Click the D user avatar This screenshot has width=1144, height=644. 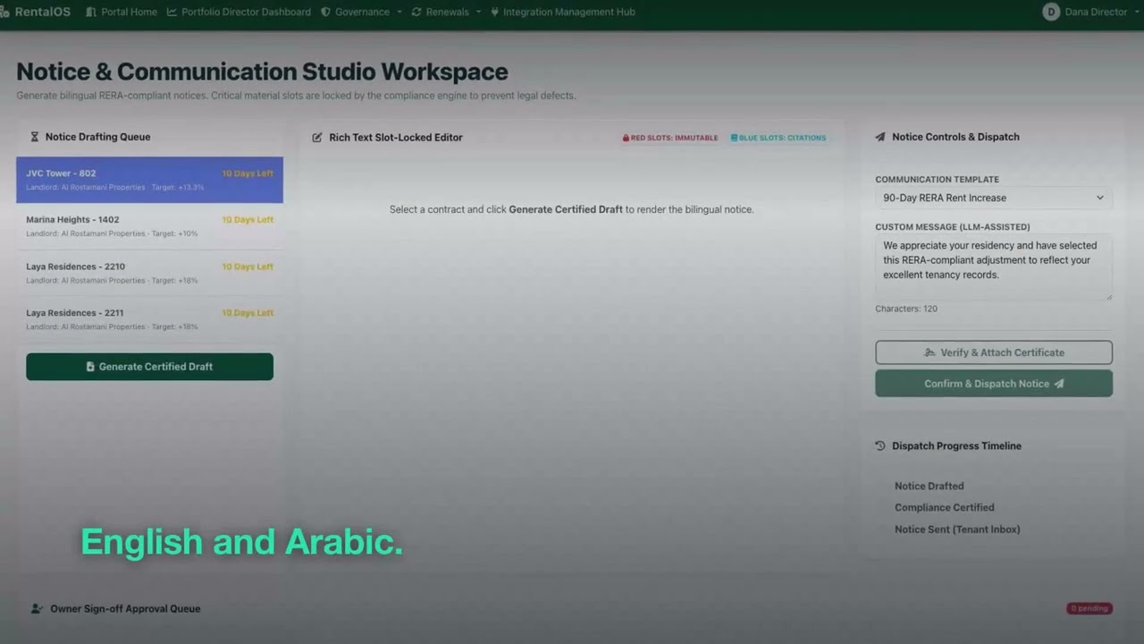[1051, 12]
